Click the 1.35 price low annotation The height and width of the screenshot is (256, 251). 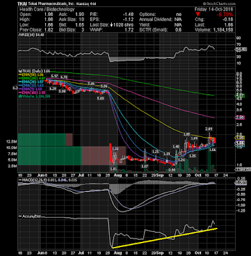192,156
